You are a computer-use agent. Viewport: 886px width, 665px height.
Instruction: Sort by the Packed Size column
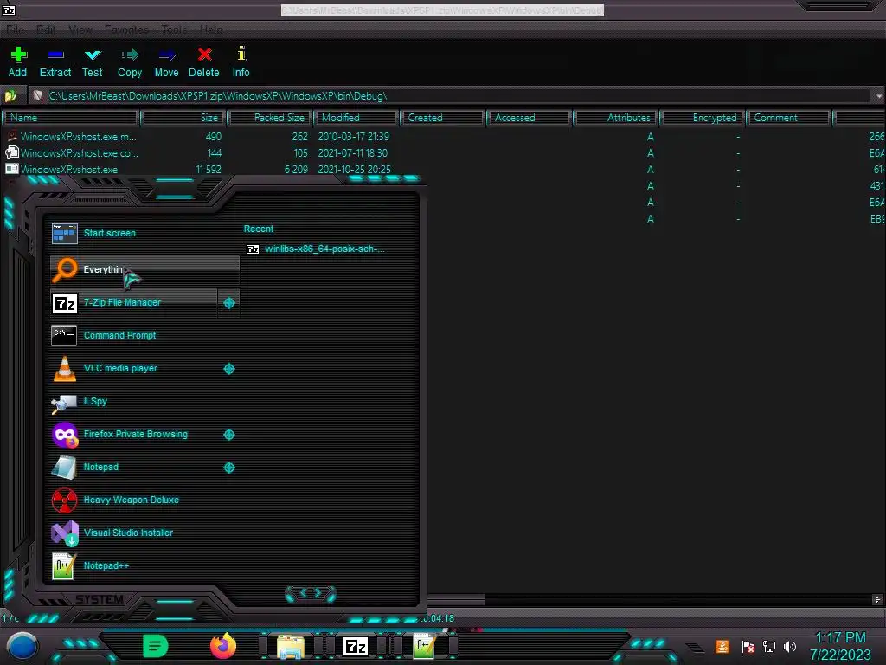point(271,118)
